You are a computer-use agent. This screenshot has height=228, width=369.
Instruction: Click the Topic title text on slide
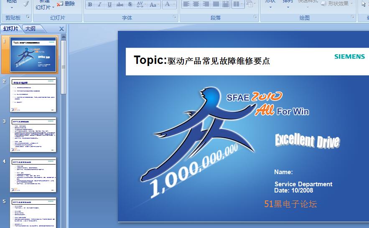[x=202, y=61]
